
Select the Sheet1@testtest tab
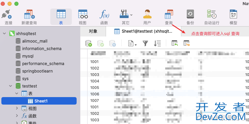[x=143, y=31]
